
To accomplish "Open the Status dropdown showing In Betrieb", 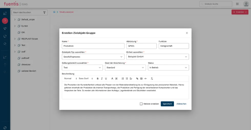I will click(x=168, y=68).
